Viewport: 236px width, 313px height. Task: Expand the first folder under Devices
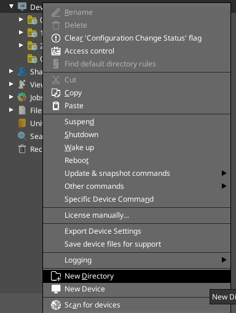click(21, 19)
